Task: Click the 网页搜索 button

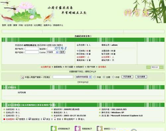Action: [127, 77]
